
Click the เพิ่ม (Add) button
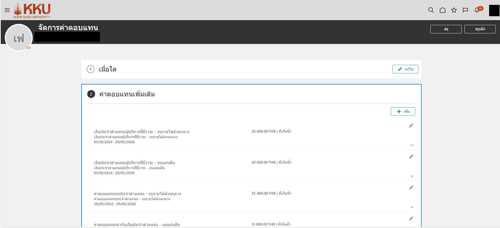point(403,111)
